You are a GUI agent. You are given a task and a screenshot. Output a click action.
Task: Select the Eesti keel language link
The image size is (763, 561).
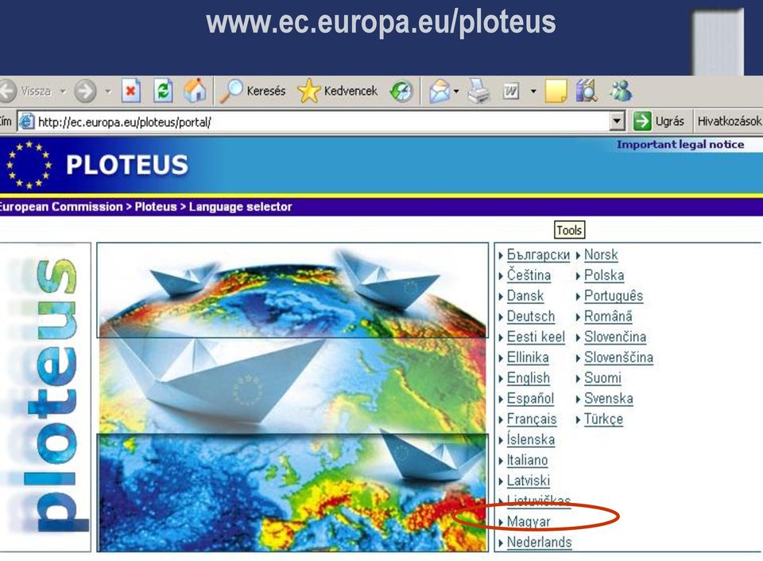tap(536, 337)
